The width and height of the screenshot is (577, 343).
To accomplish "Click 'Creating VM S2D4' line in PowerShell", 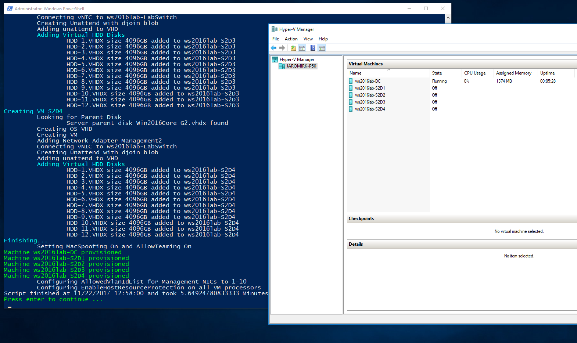I will (33, 111).
